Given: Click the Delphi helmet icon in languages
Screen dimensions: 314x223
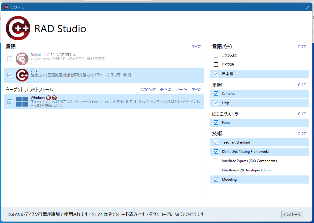Looking at the screenshot, I should point(22,59).
